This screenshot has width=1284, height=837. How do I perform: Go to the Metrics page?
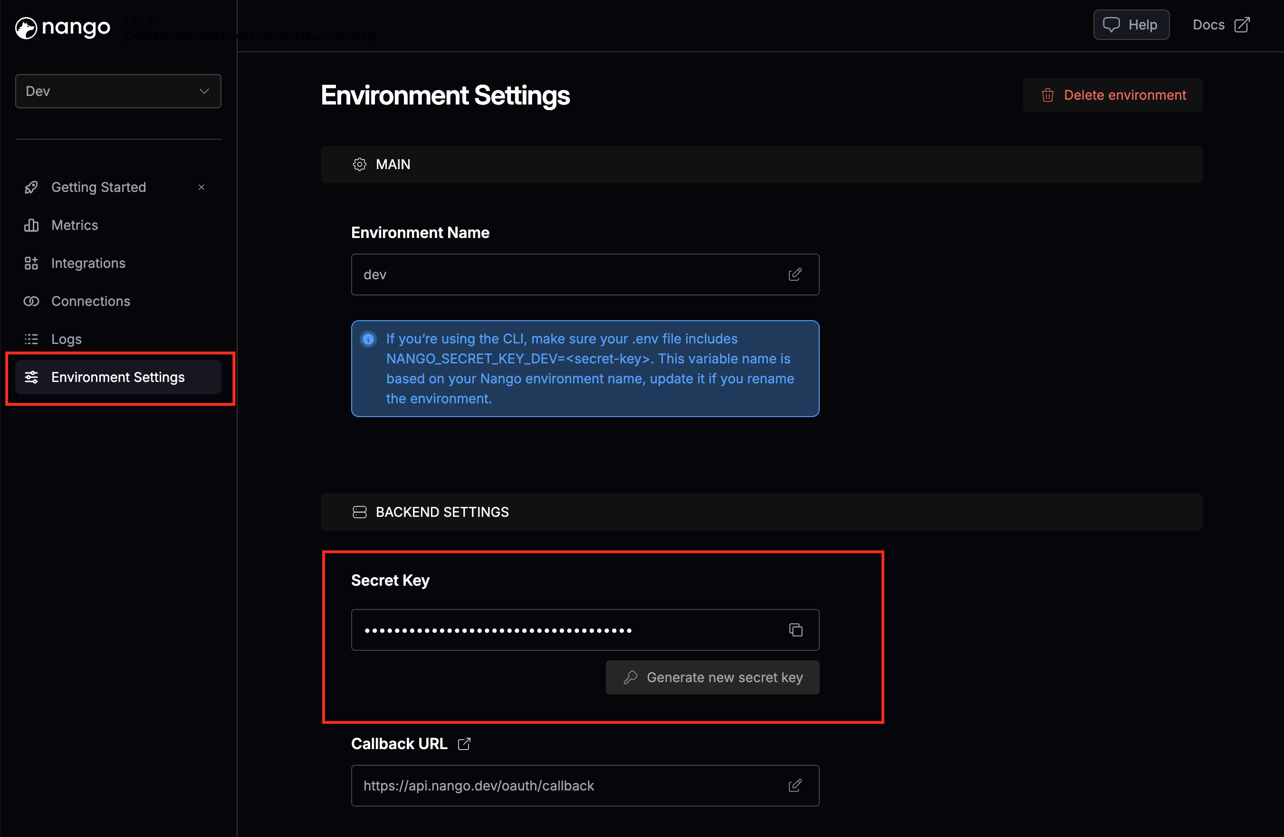coord(75,225)
